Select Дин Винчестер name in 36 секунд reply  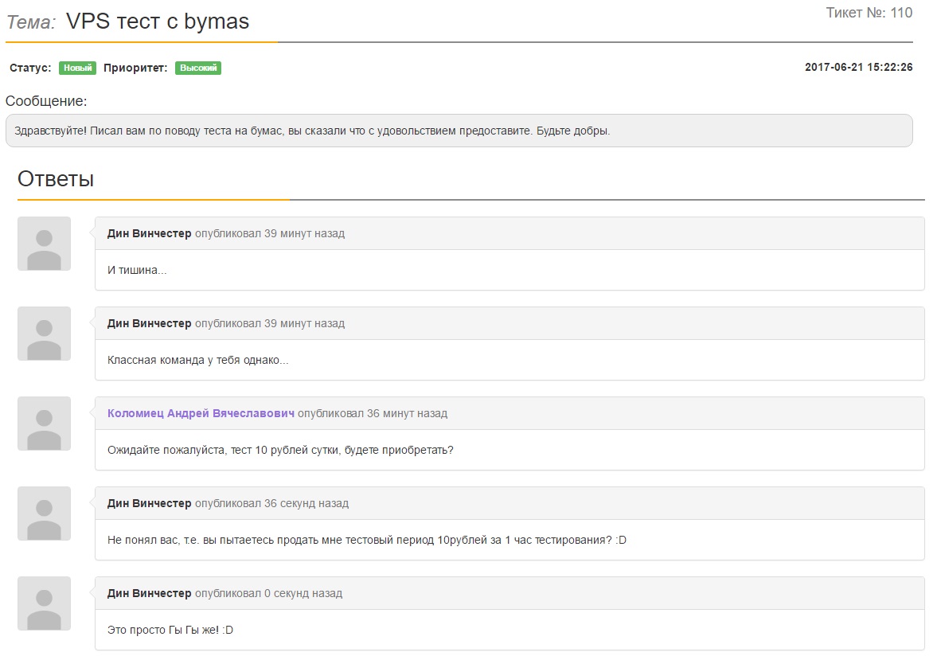pos(149,503)
